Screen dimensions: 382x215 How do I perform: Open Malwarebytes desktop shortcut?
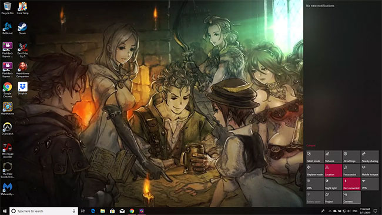pyautogui.click(x=7, y=189)
